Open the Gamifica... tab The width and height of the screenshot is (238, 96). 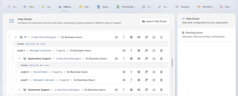205,7
